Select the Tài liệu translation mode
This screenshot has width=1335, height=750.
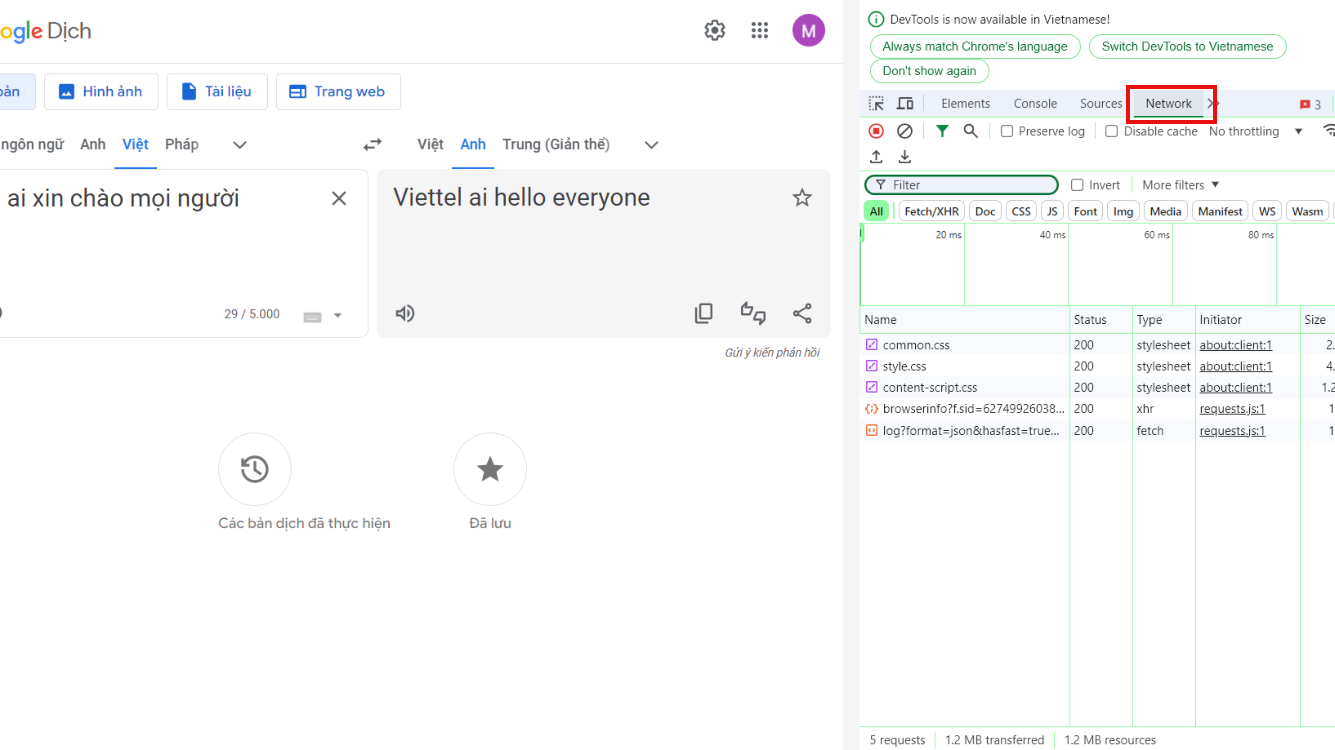217,92
